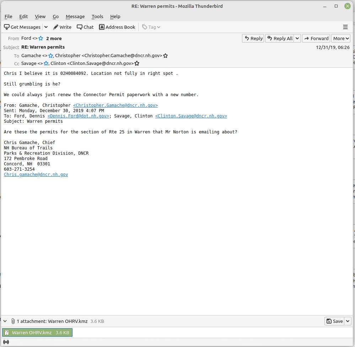The height and width of the screenshot is (347, 355).
Task: Open the Tools menu
Action: pos(97,16)
